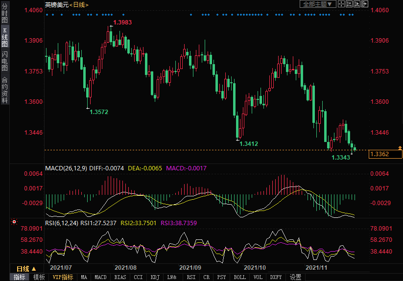Open the 合约资料 side tab
Image resolution: width=403 pixels, height=281 pixels.
point(4,90)
